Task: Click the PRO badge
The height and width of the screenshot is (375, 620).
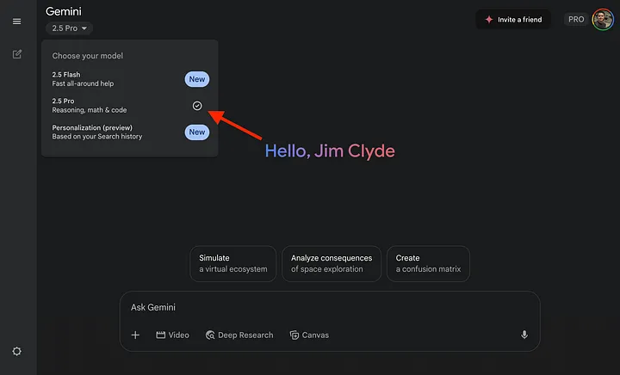Action: click(575, 19)
